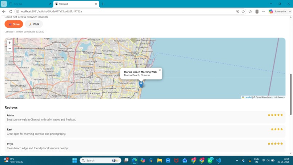Click Aisha's five-star rating
The height and width of the screenshot is (165, 293).
275,115
